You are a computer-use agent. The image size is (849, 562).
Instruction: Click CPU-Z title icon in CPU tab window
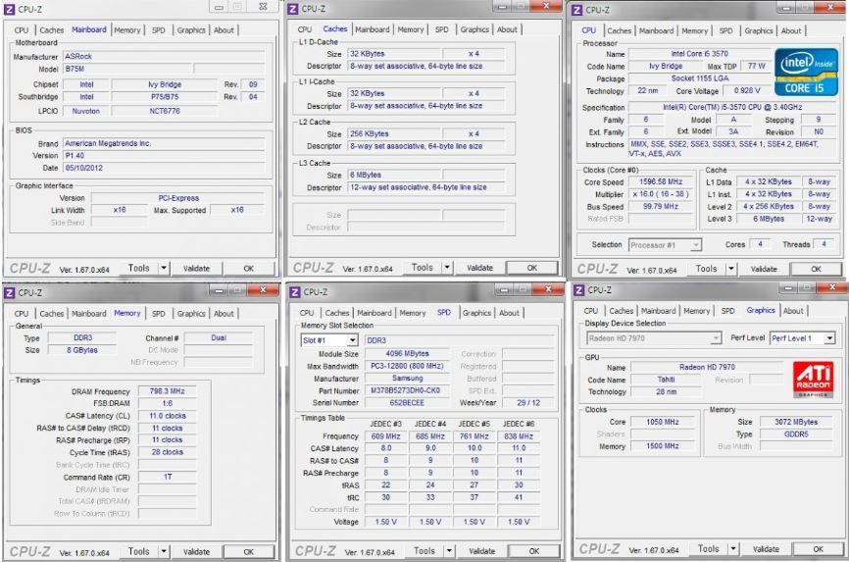click(x=578, y=9)
